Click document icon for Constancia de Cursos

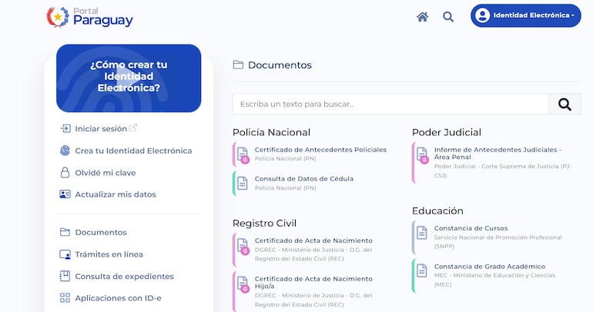click(422, 233)
